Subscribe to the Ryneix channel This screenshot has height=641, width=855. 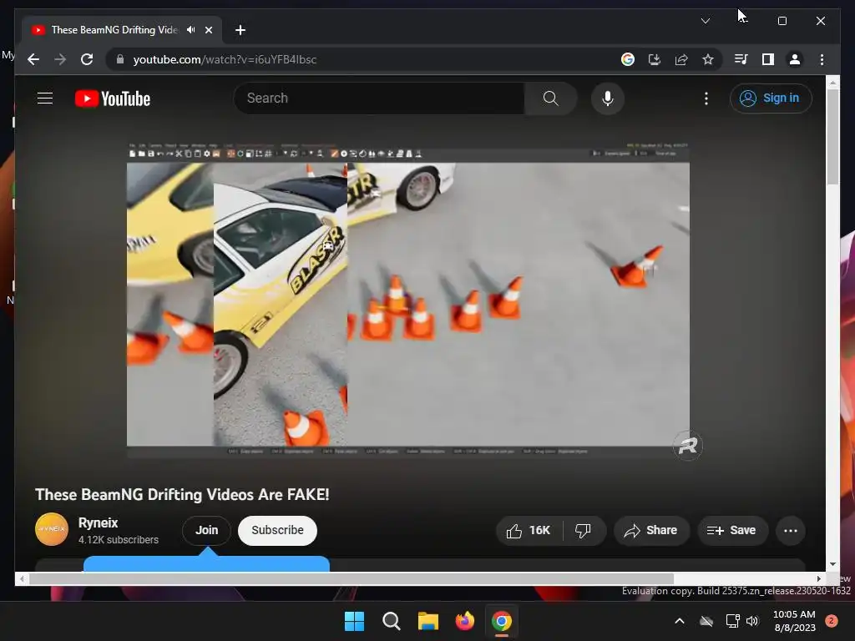pyautogui.click(x=277, y=530)
